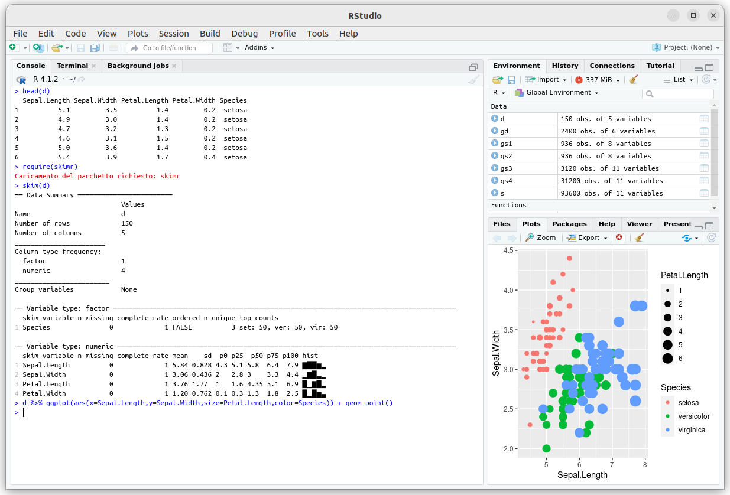
Task: Switch to the Files tab
Action: [x=502, y=224]
